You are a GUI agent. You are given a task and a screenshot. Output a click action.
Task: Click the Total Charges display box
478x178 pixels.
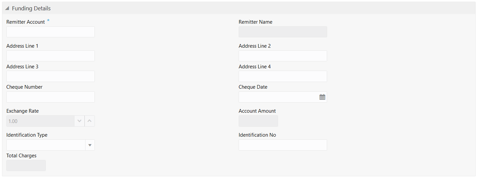(x=26, y=165)
